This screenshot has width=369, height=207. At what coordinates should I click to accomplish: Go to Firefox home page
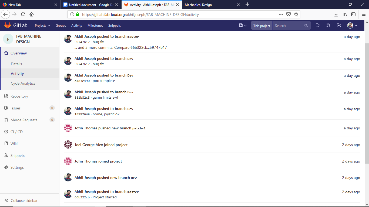[x=32, y=14]
